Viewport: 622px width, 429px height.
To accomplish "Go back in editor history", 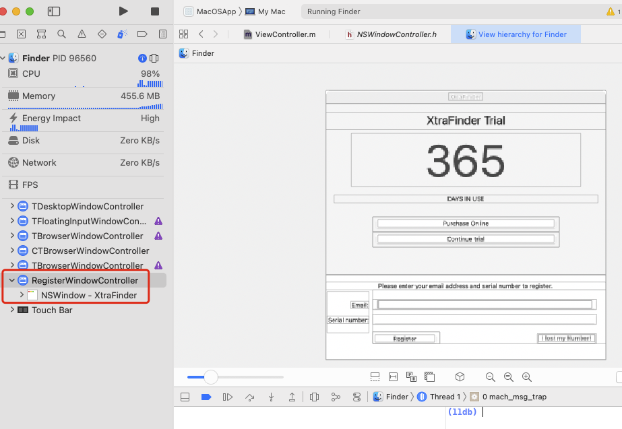I will pos(201,34).
